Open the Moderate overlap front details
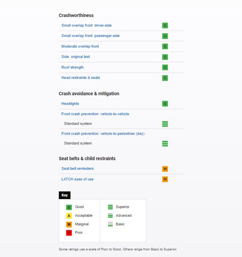The height and width of the screenshot is (257, 242). (80, 46)
